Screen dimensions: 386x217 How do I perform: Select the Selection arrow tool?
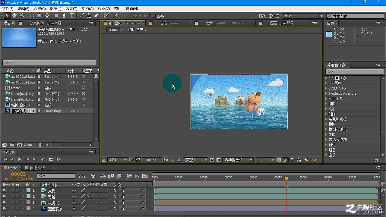click(7, 16)
